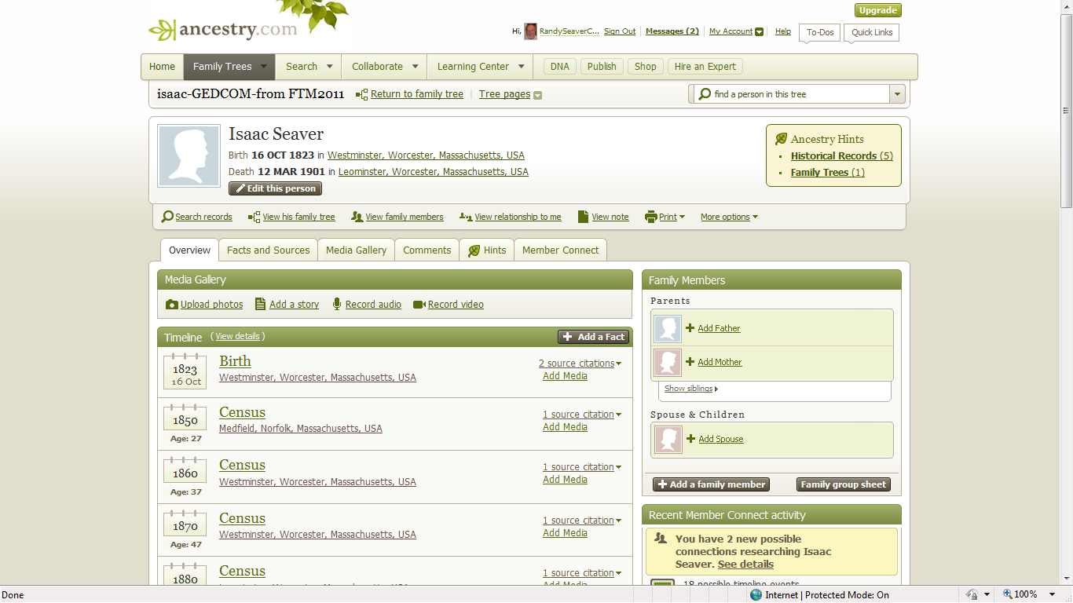Click the Search records magnifier icon

(x=167, y=217)
